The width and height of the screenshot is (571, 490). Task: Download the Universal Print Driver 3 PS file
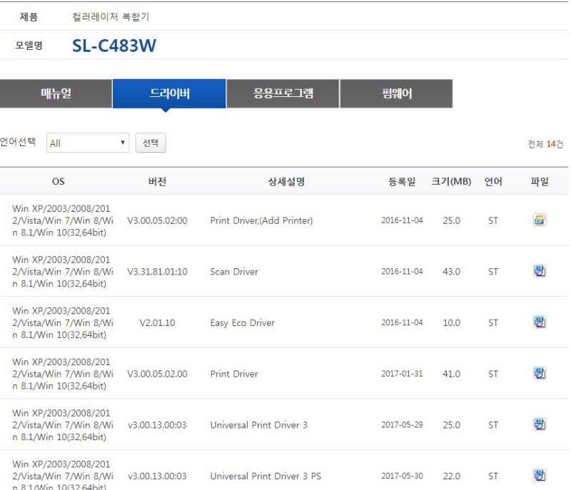[x=540, y=475]
